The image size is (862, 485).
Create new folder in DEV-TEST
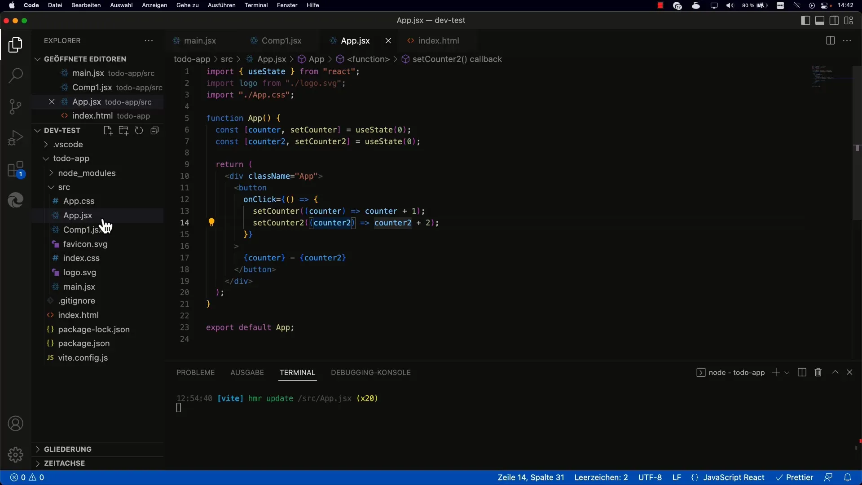point(123,131)
